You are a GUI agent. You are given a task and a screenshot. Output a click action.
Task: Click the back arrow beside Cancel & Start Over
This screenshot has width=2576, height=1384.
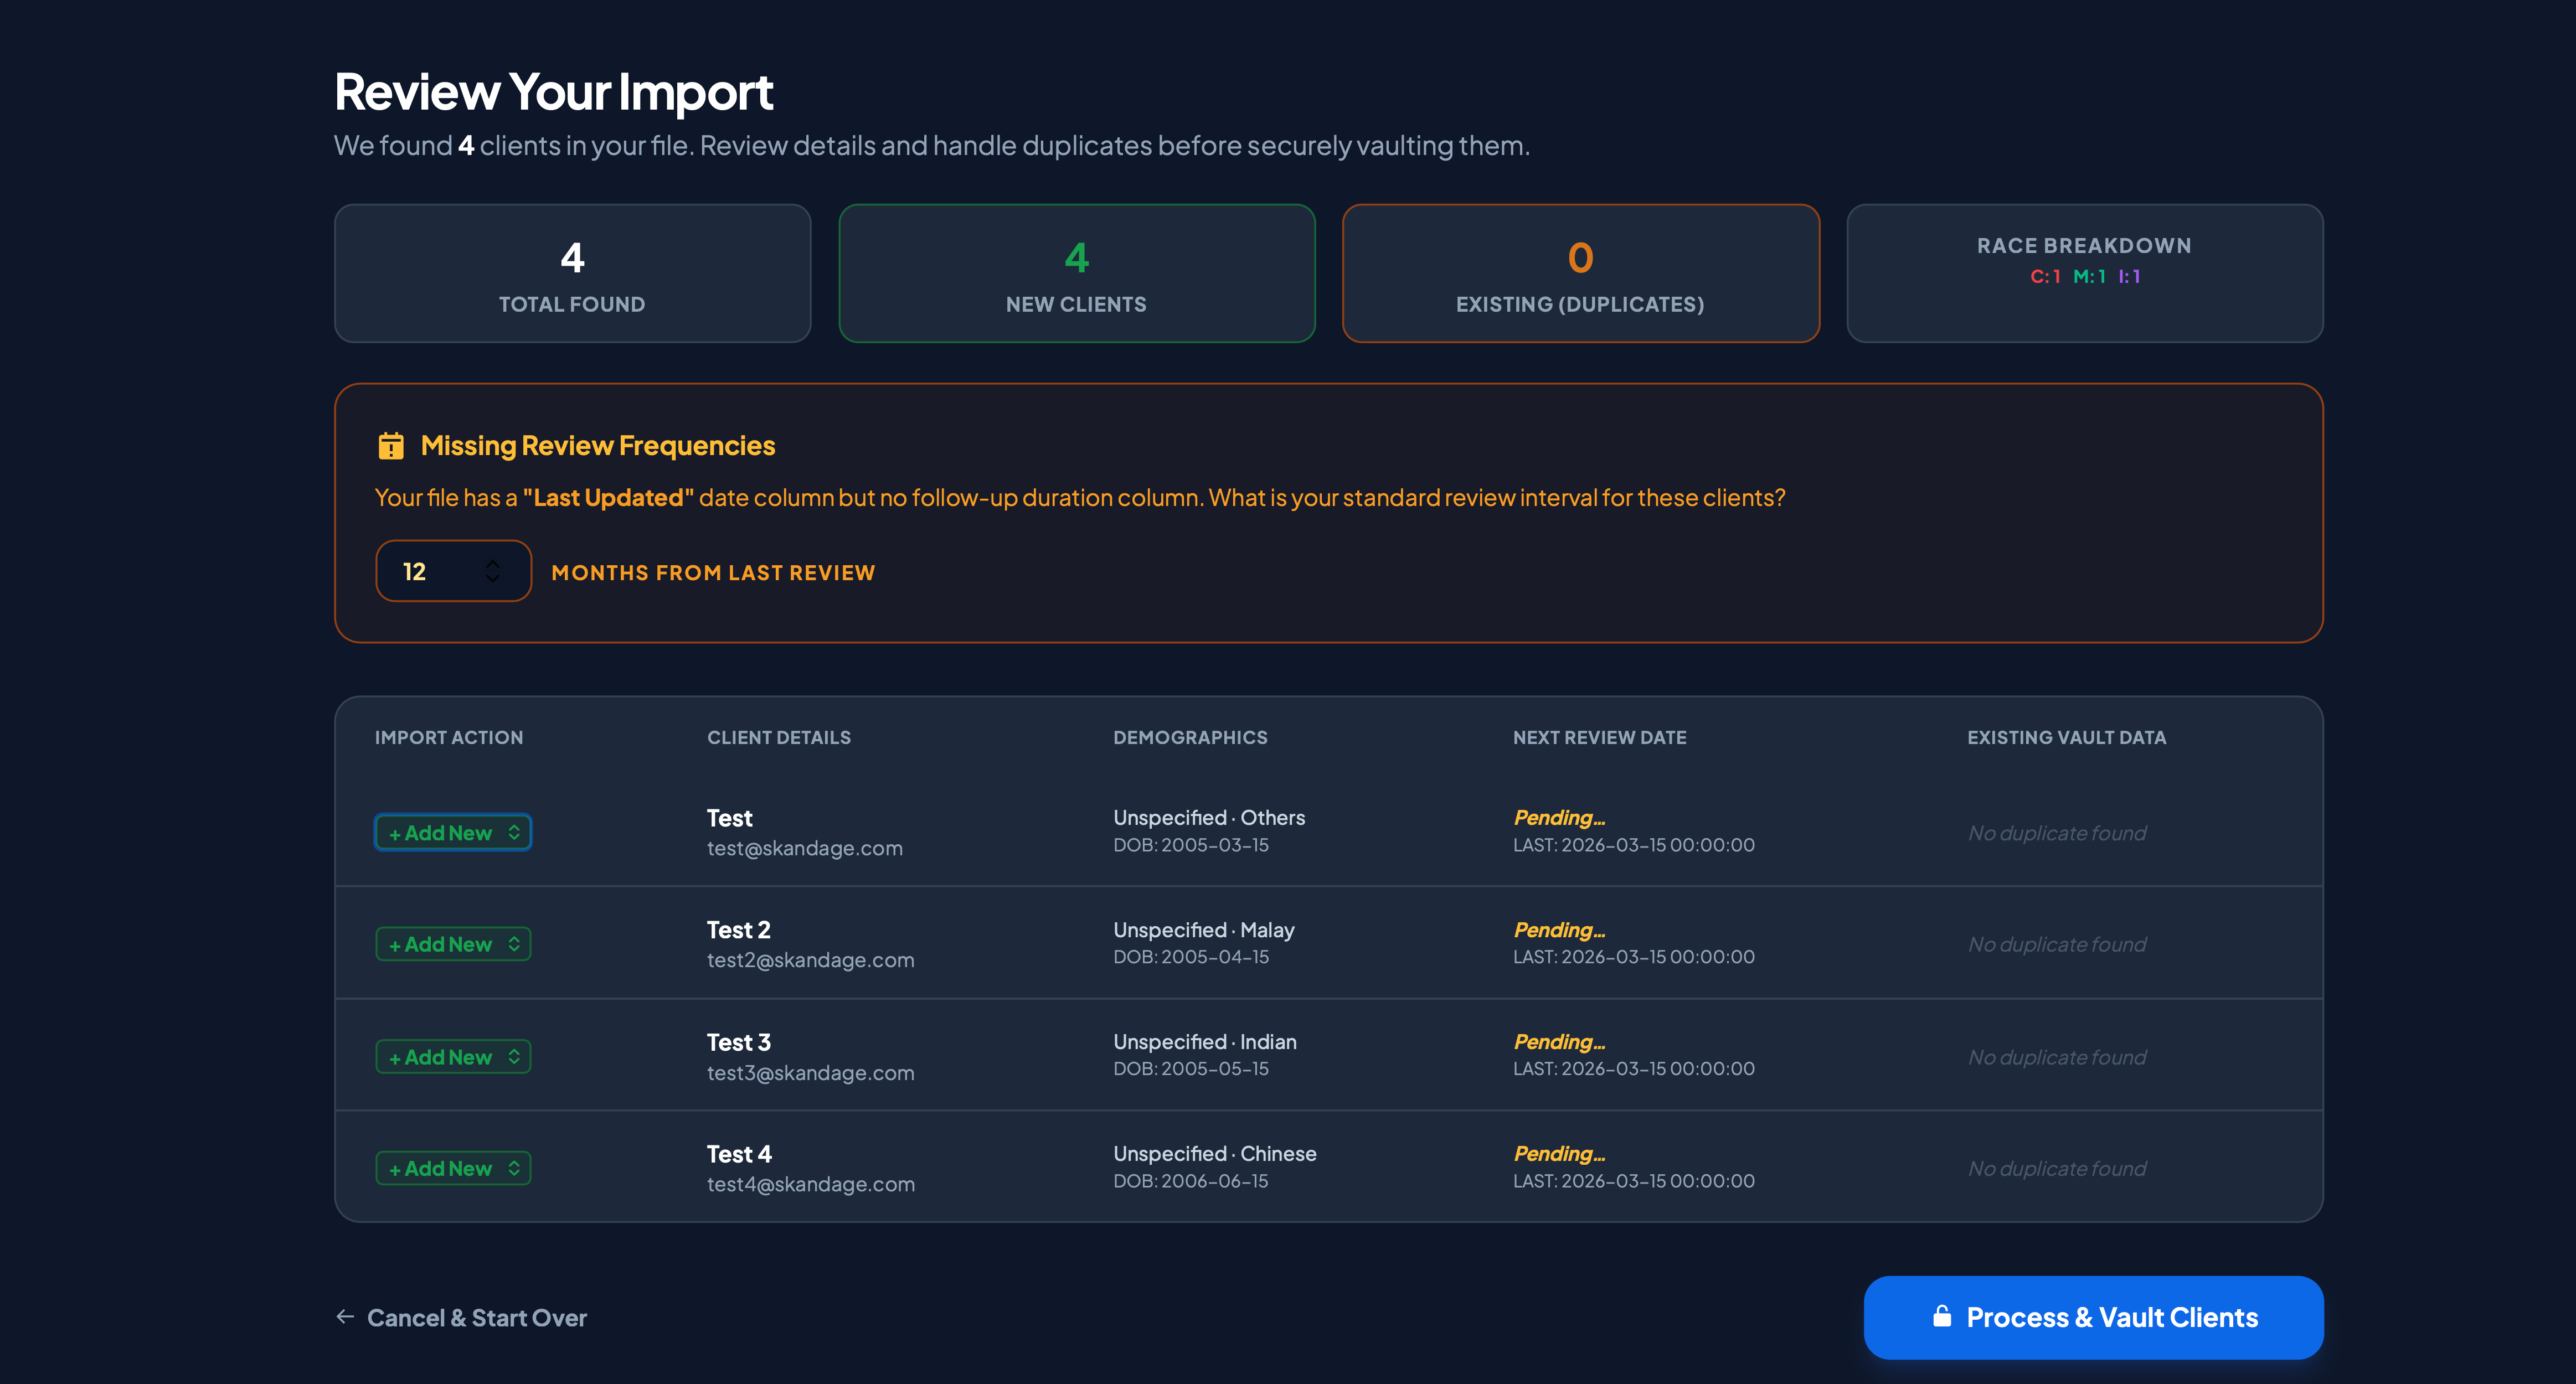pos(344,1317)
